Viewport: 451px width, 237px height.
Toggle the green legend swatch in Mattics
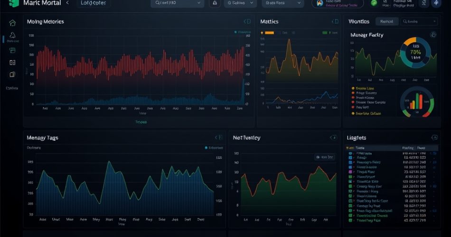pyautogui.click(x=325, y=33)
